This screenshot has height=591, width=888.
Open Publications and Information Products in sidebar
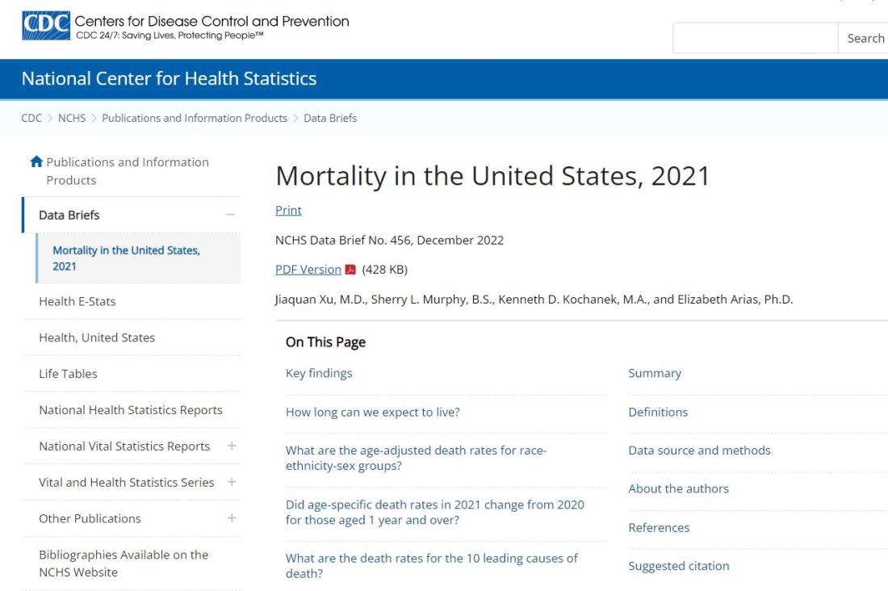click(x=128, y=170)
